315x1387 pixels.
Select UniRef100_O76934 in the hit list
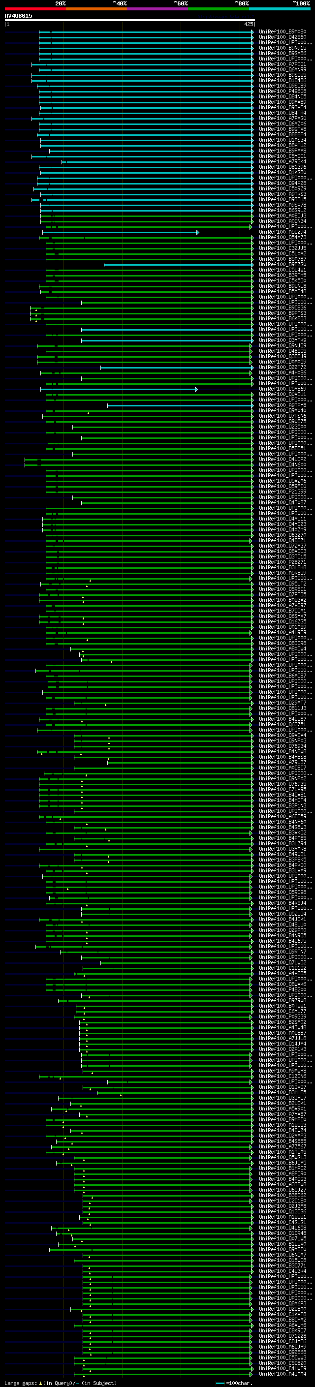(x=283, y=747)
